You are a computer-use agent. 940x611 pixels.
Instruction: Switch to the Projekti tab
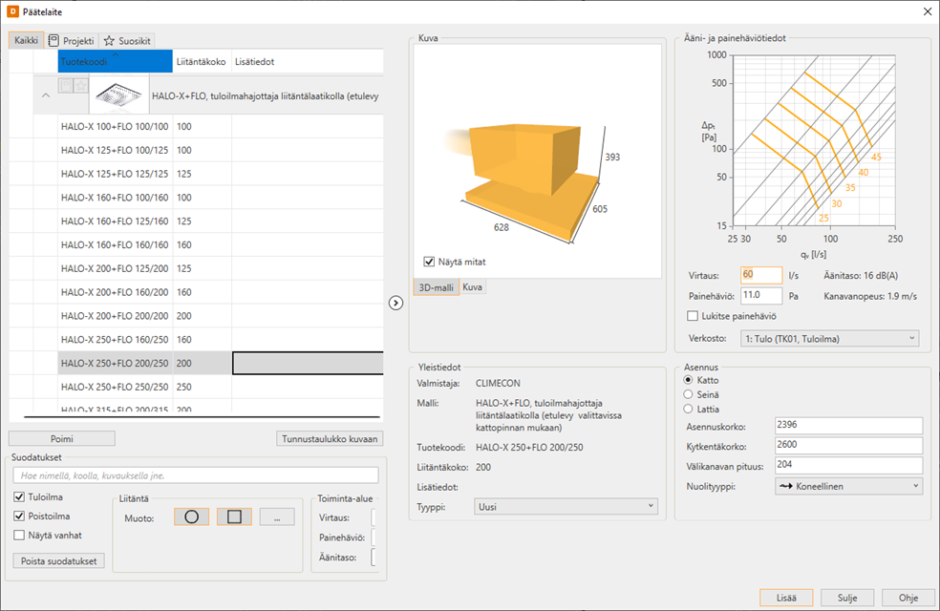point(72,41)
